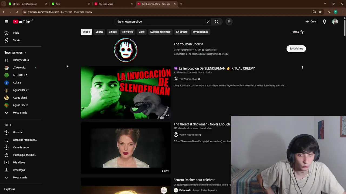Open Chrome three-dot menu

(342, 12)
